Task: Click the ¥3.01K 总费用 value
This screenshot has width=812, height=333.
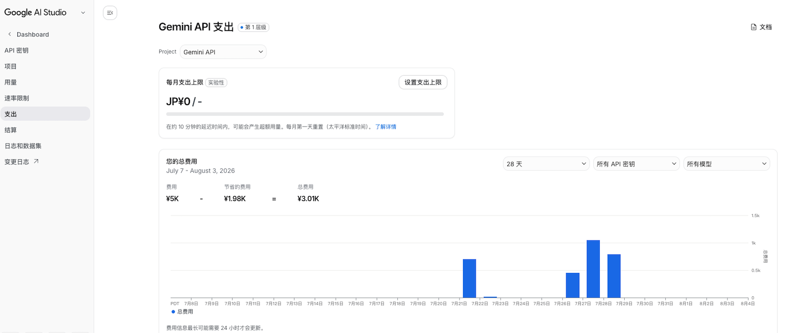Action: click(x=308, y=199)
